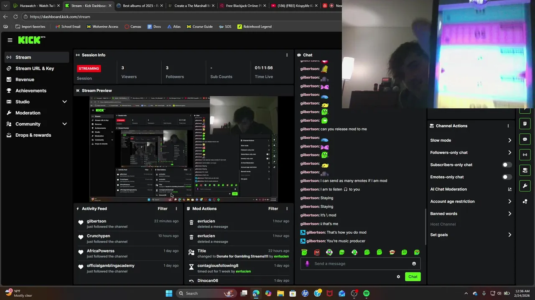Focus the Send a message field
The height and width of the screenshot is (300, 535).
tap(360, 264)
